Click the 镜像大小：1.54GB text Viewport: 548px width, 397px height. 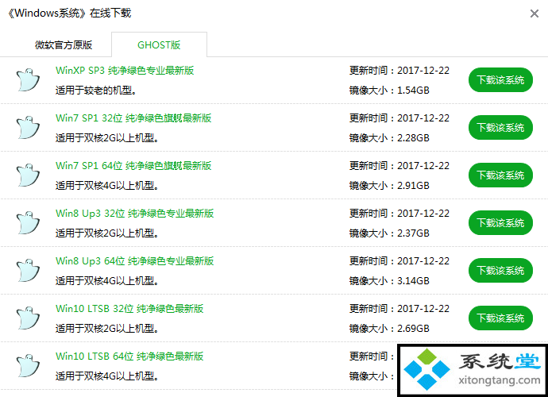tap(389, 91)
